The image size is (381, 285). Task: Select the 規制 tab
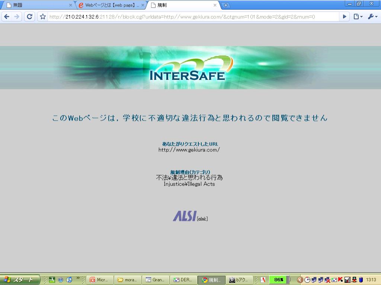(182, 5)
